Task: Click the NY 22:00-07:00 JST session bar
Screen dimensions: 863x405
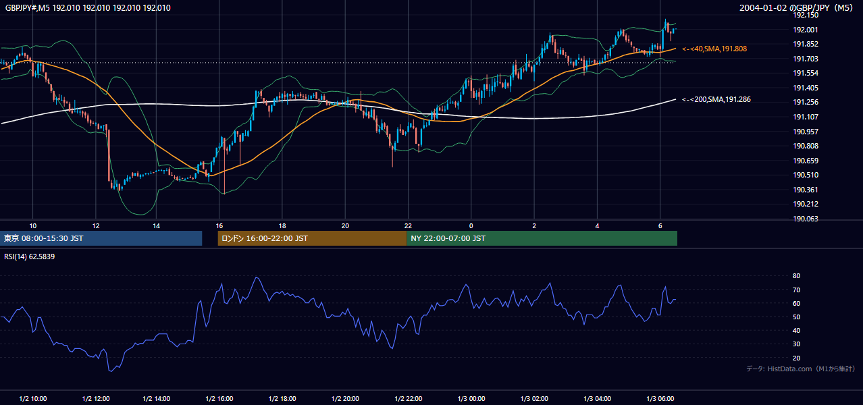Action: (x=542, y=238)
